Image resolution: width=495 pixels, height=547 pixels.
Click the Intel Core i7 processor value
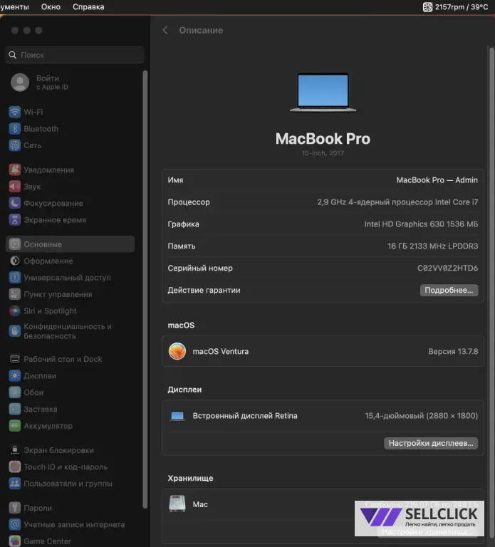point(397,202)
